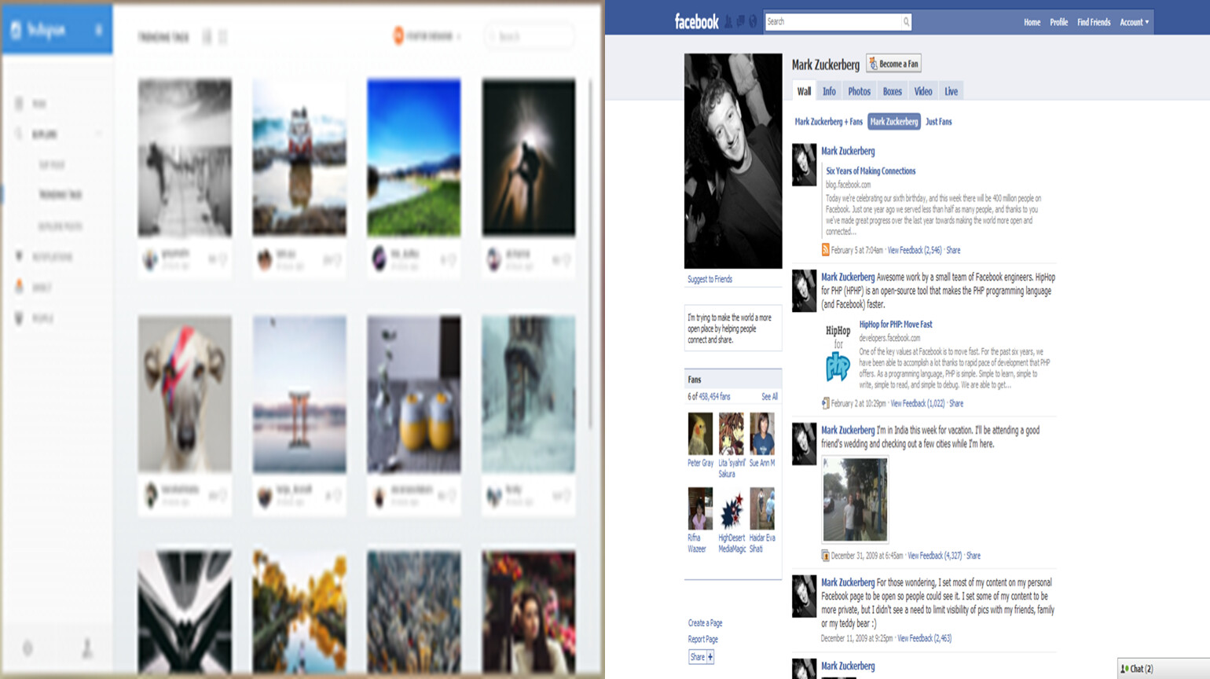This screenshot has height=679, width=1210.
Task: Focus the Facebook Search input field
Action: pyautogui.click(x=832, y=22)
